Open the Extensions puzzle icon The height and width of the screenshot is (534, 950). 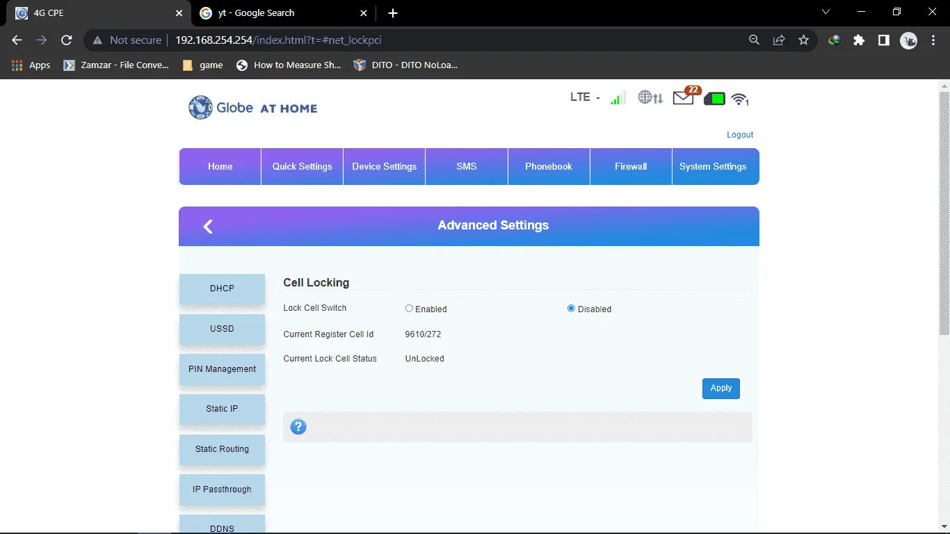(859, 40)
